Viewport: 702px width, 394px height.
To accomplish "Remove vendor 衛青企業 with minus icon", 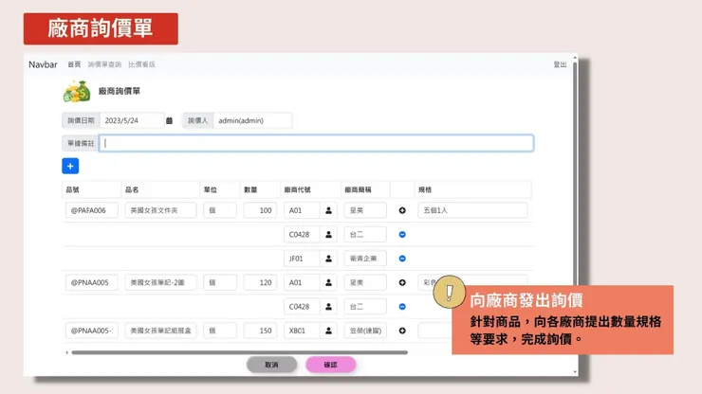I will [402, 259].
